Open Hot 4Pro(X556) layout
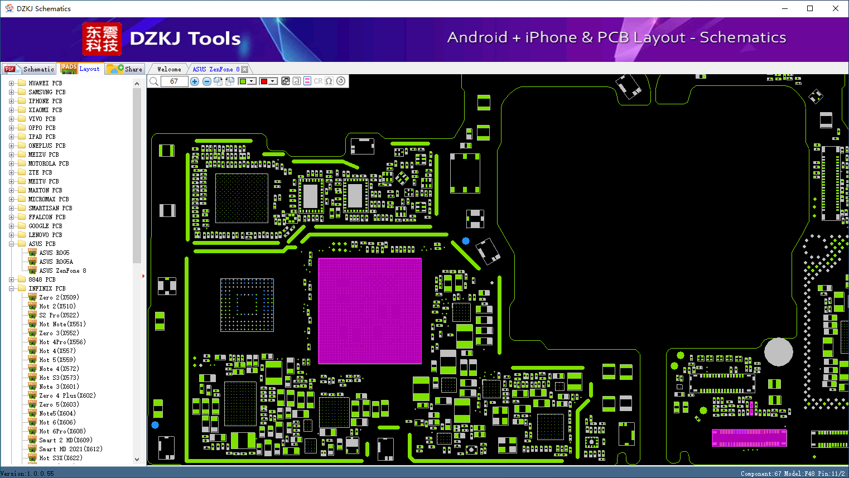The height and width of the screenshot is (478, 849). point(62,342)
